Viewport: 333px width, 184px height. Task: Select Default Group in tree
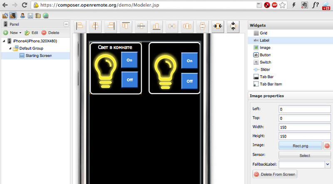[31, 48]
